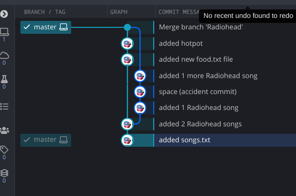
Task: Open the Remote cloud icon in sidebar
Action: (4, 55)
